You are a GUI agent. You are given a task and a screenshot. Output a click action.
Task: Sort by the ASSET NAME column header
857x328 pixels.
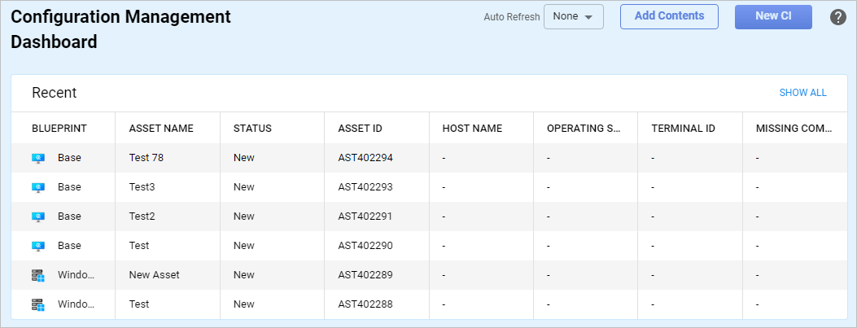coord(161,129)
